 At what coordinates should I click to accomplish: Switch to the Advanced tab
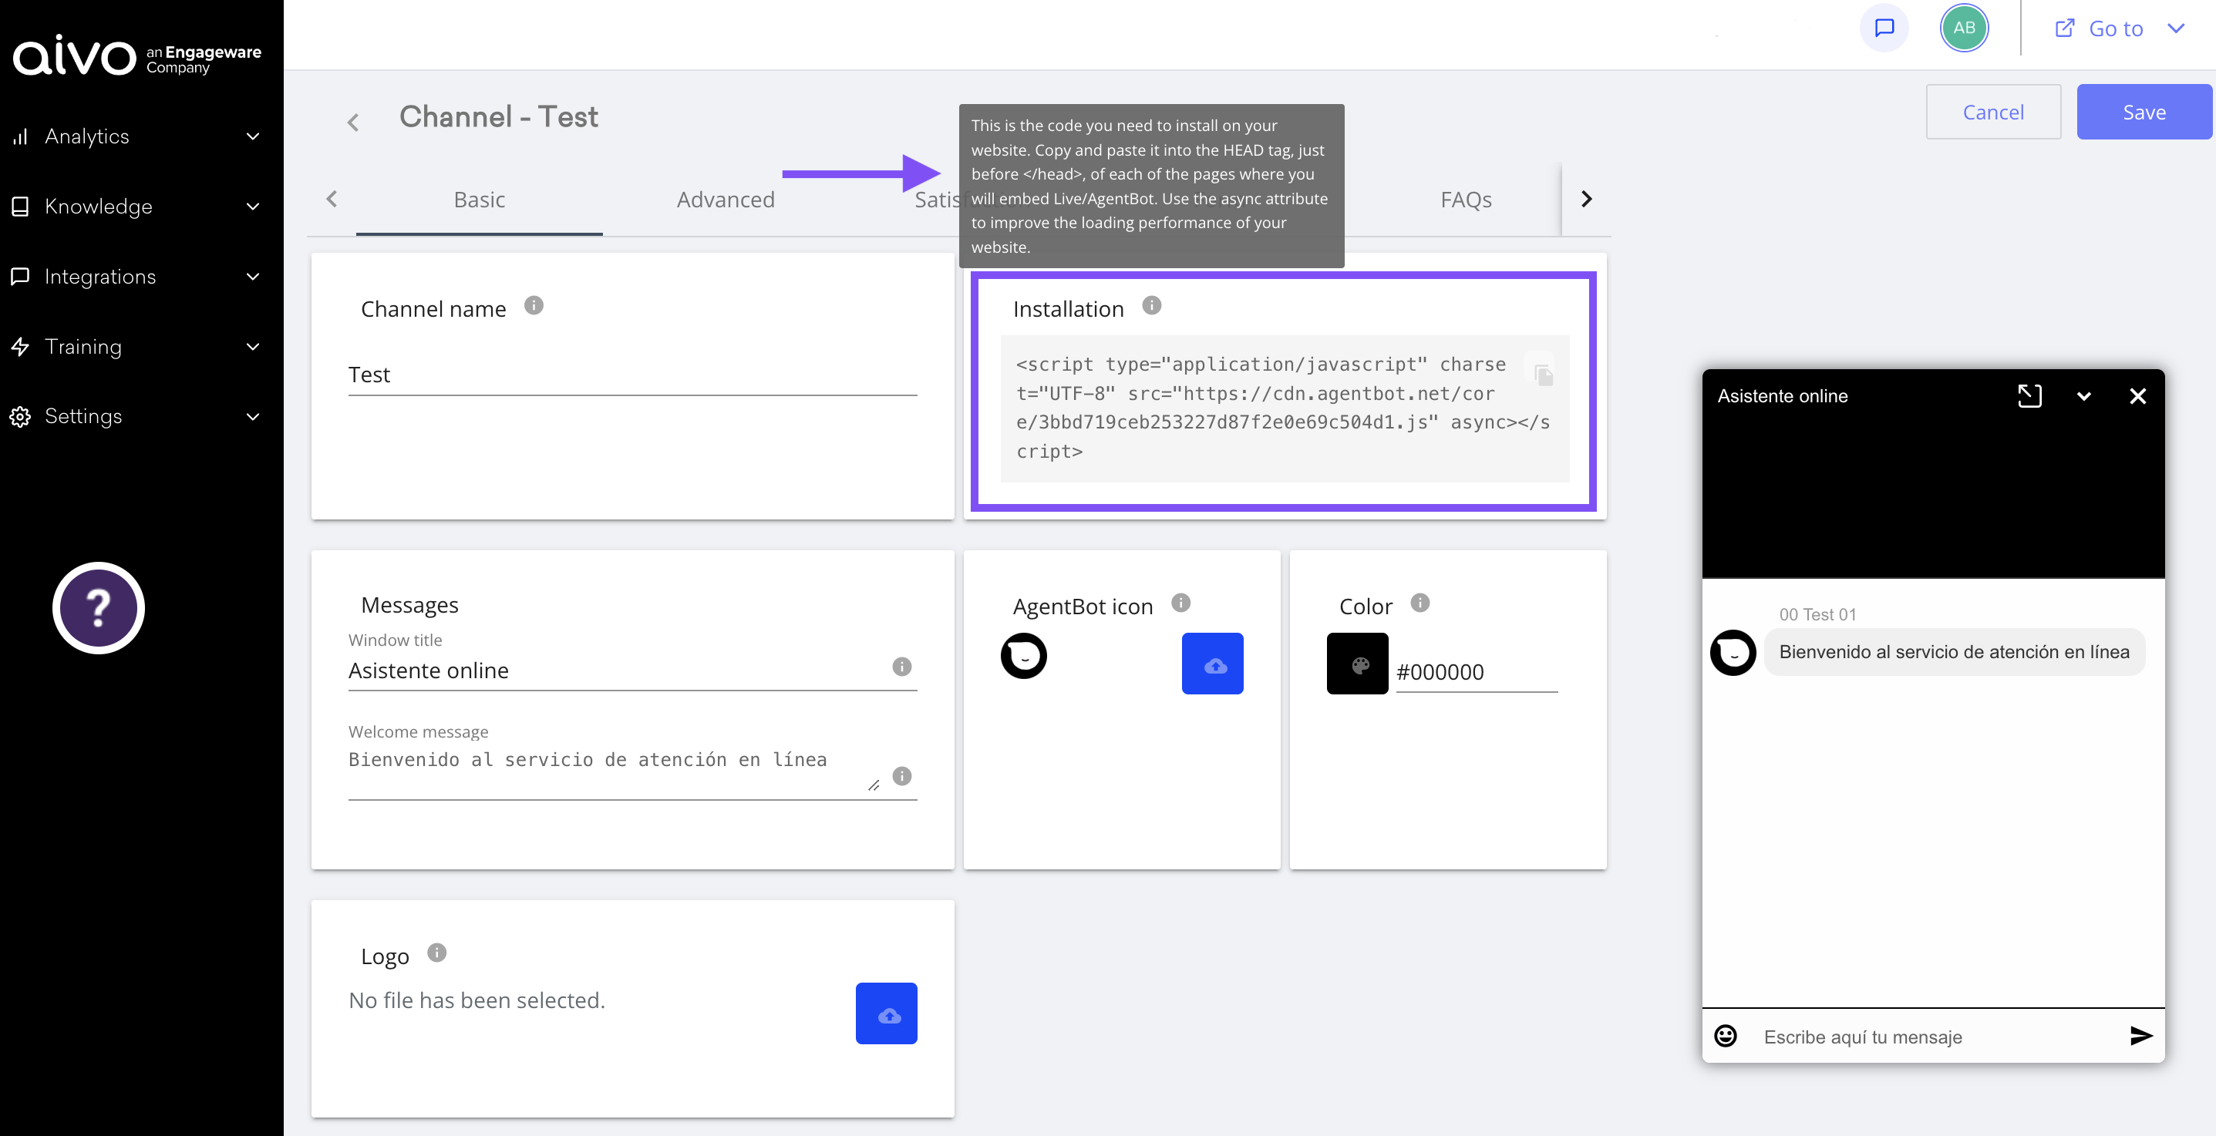[x=726, y=200]
